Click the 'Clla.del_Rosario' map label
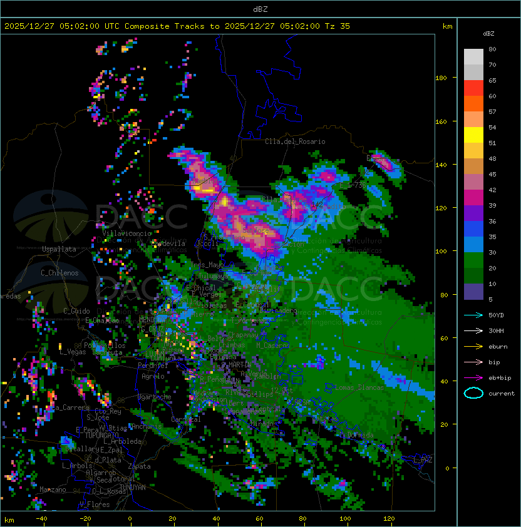Image resolution: width=521 pixels, height=527 pixels. point(295,141)
